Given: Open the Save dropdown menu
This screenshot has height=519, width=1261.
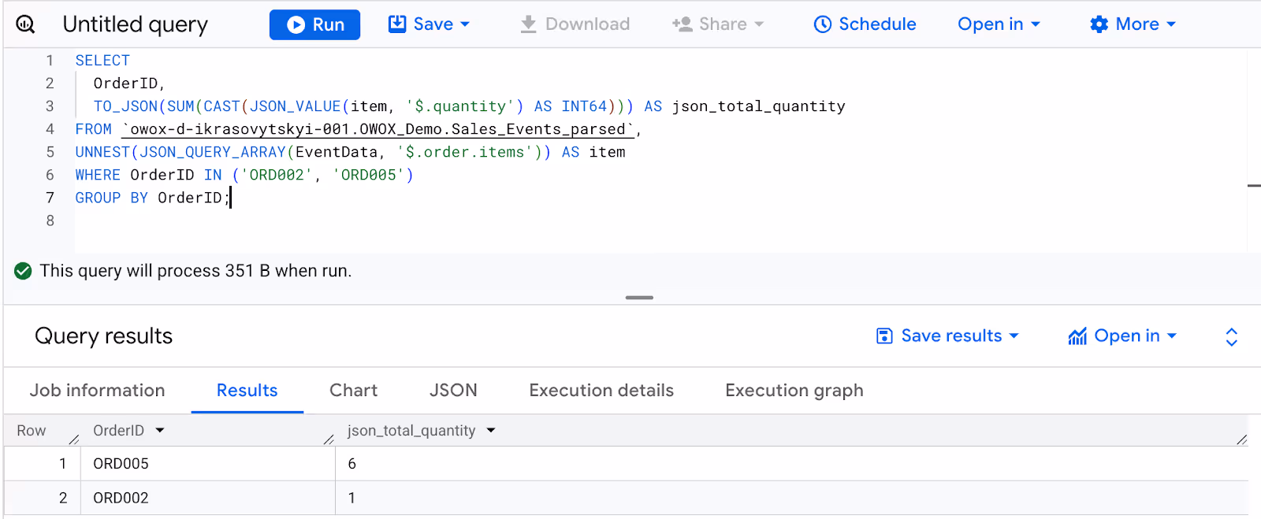Looking at the screenshot, I should click(x=429, y=24).
